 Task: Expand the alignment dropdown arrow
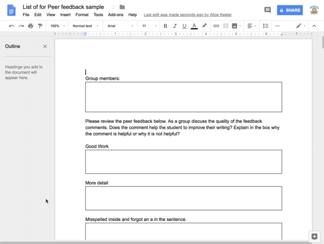[x=255, y=26]
